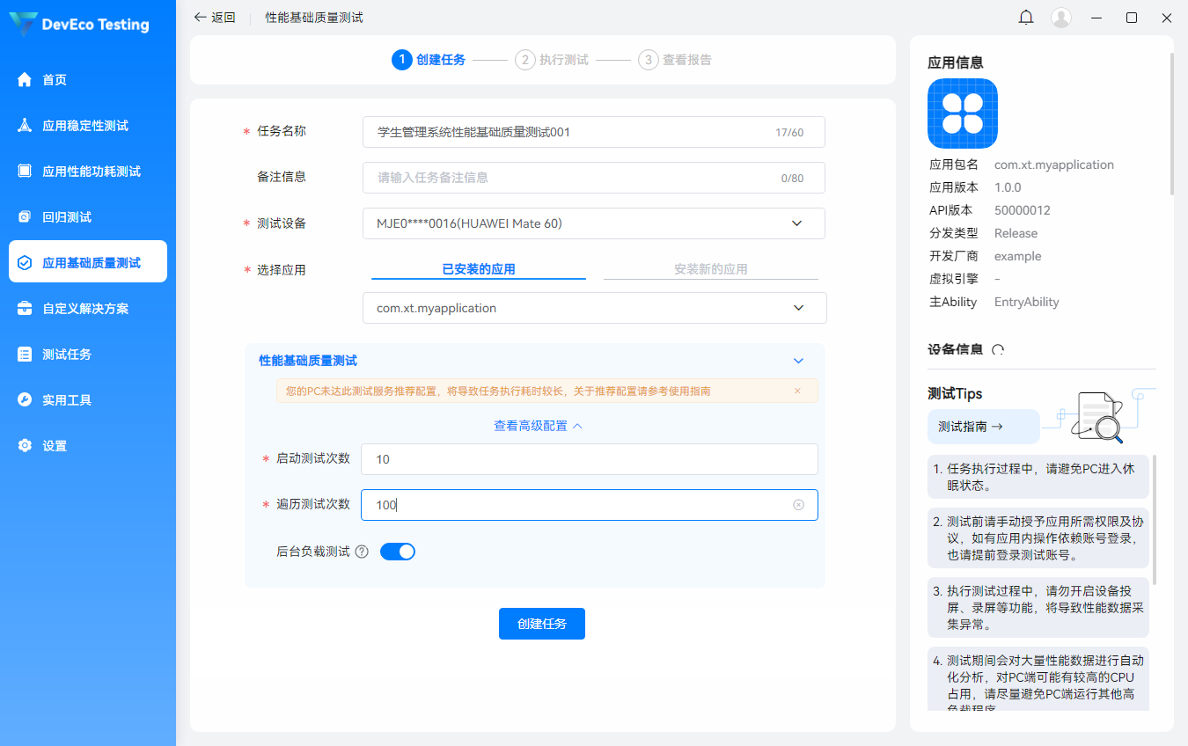This screenshot has height=746, width=1188.
Task: Click 实用工具 wrench icon
Action: pos(25,400)
